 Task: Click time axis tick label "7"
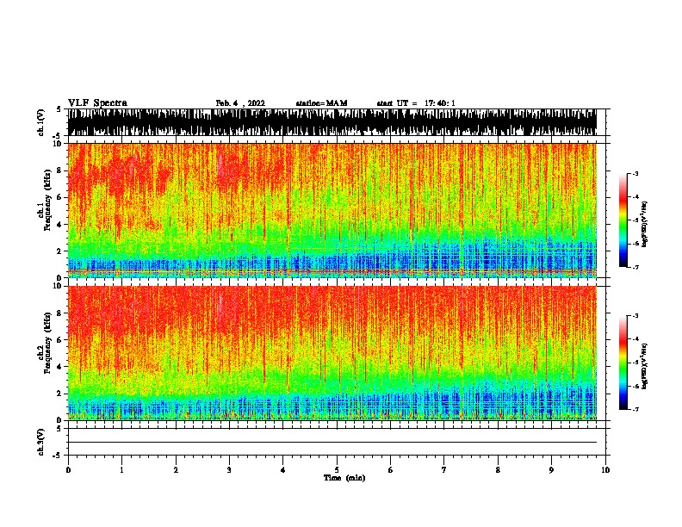(444, 470)
